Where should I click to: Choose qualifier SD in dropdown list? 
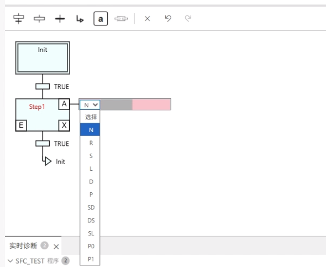[90, 207]
